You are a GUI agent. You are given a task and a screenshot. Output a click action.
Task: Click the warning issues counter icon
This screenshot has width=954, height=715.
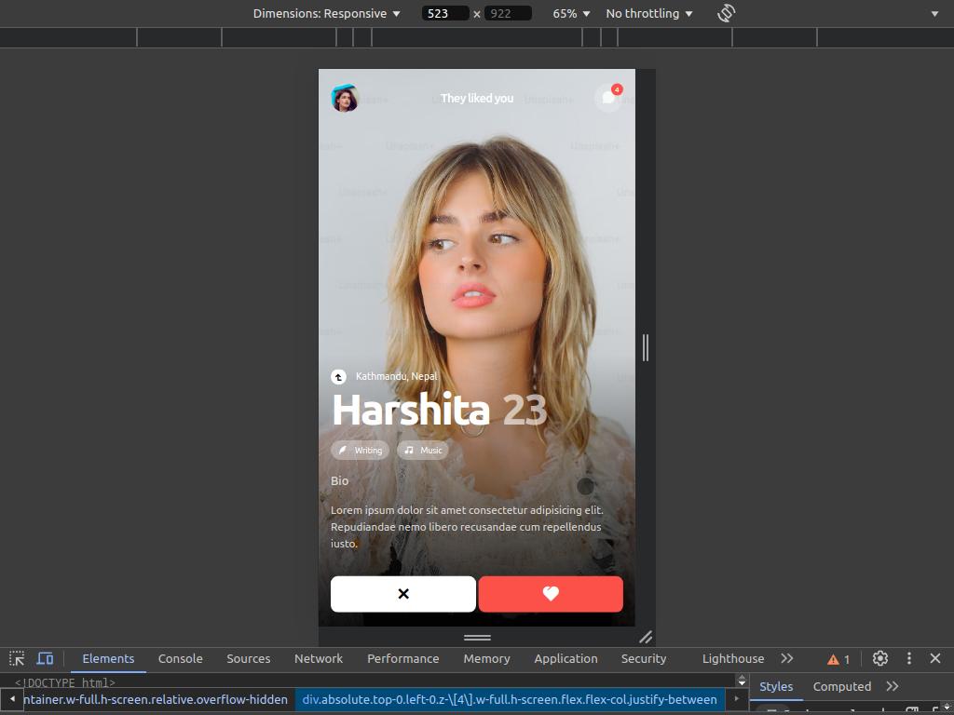tap(838, 659)
